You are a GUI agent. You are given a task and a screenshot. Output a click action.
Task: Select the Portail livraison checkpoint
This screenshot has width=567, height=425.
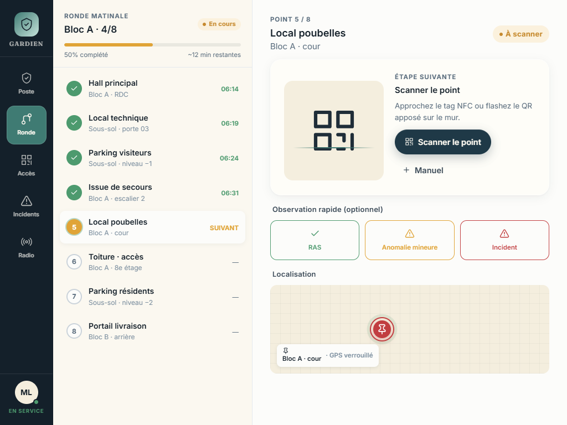[x=152, y=331]
